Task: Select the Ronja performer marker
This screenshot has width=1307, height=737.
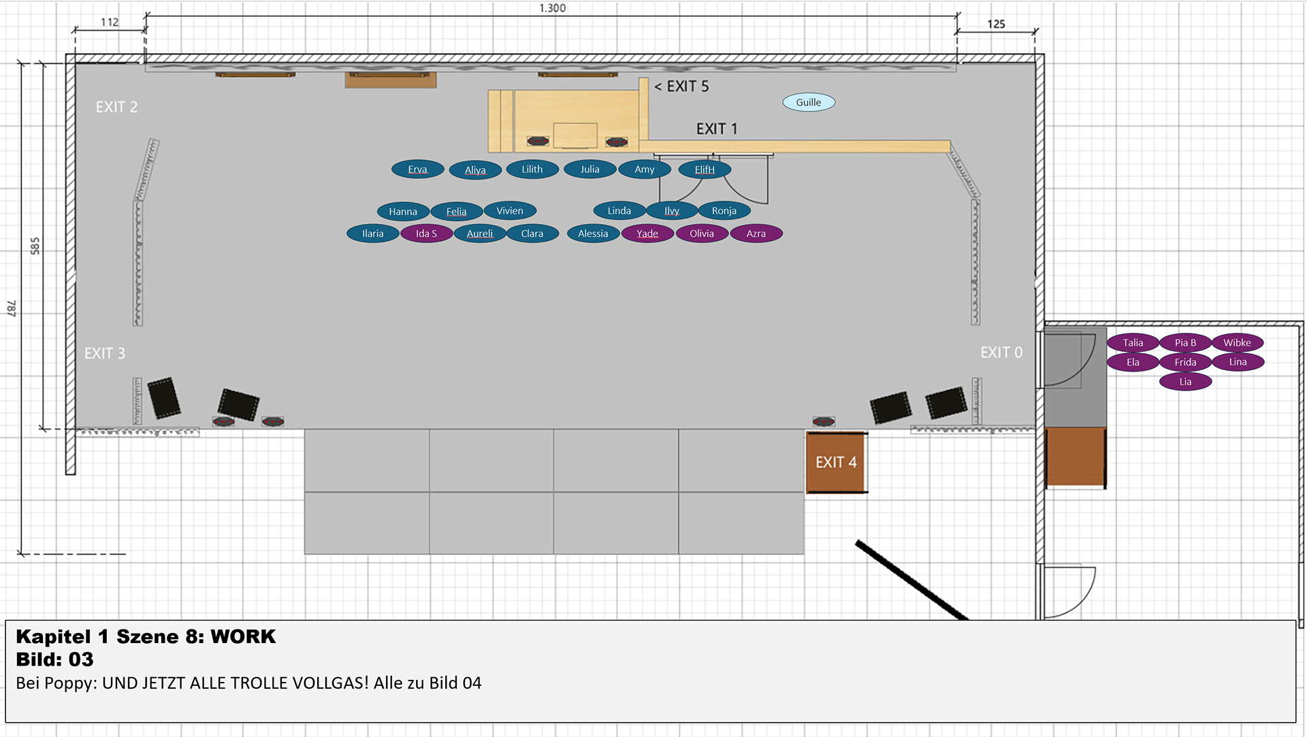Action: [724, 211]
